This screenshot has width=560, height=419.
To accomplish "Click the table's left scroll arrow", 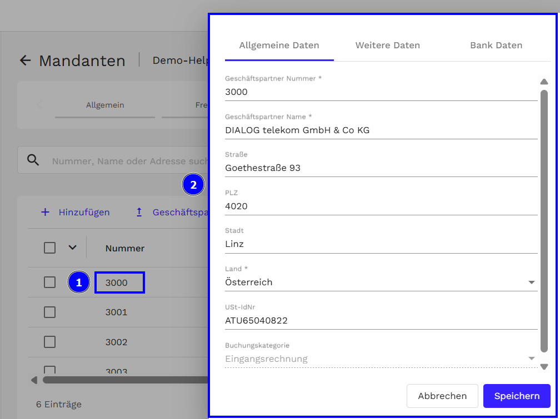I will point(34,380).
